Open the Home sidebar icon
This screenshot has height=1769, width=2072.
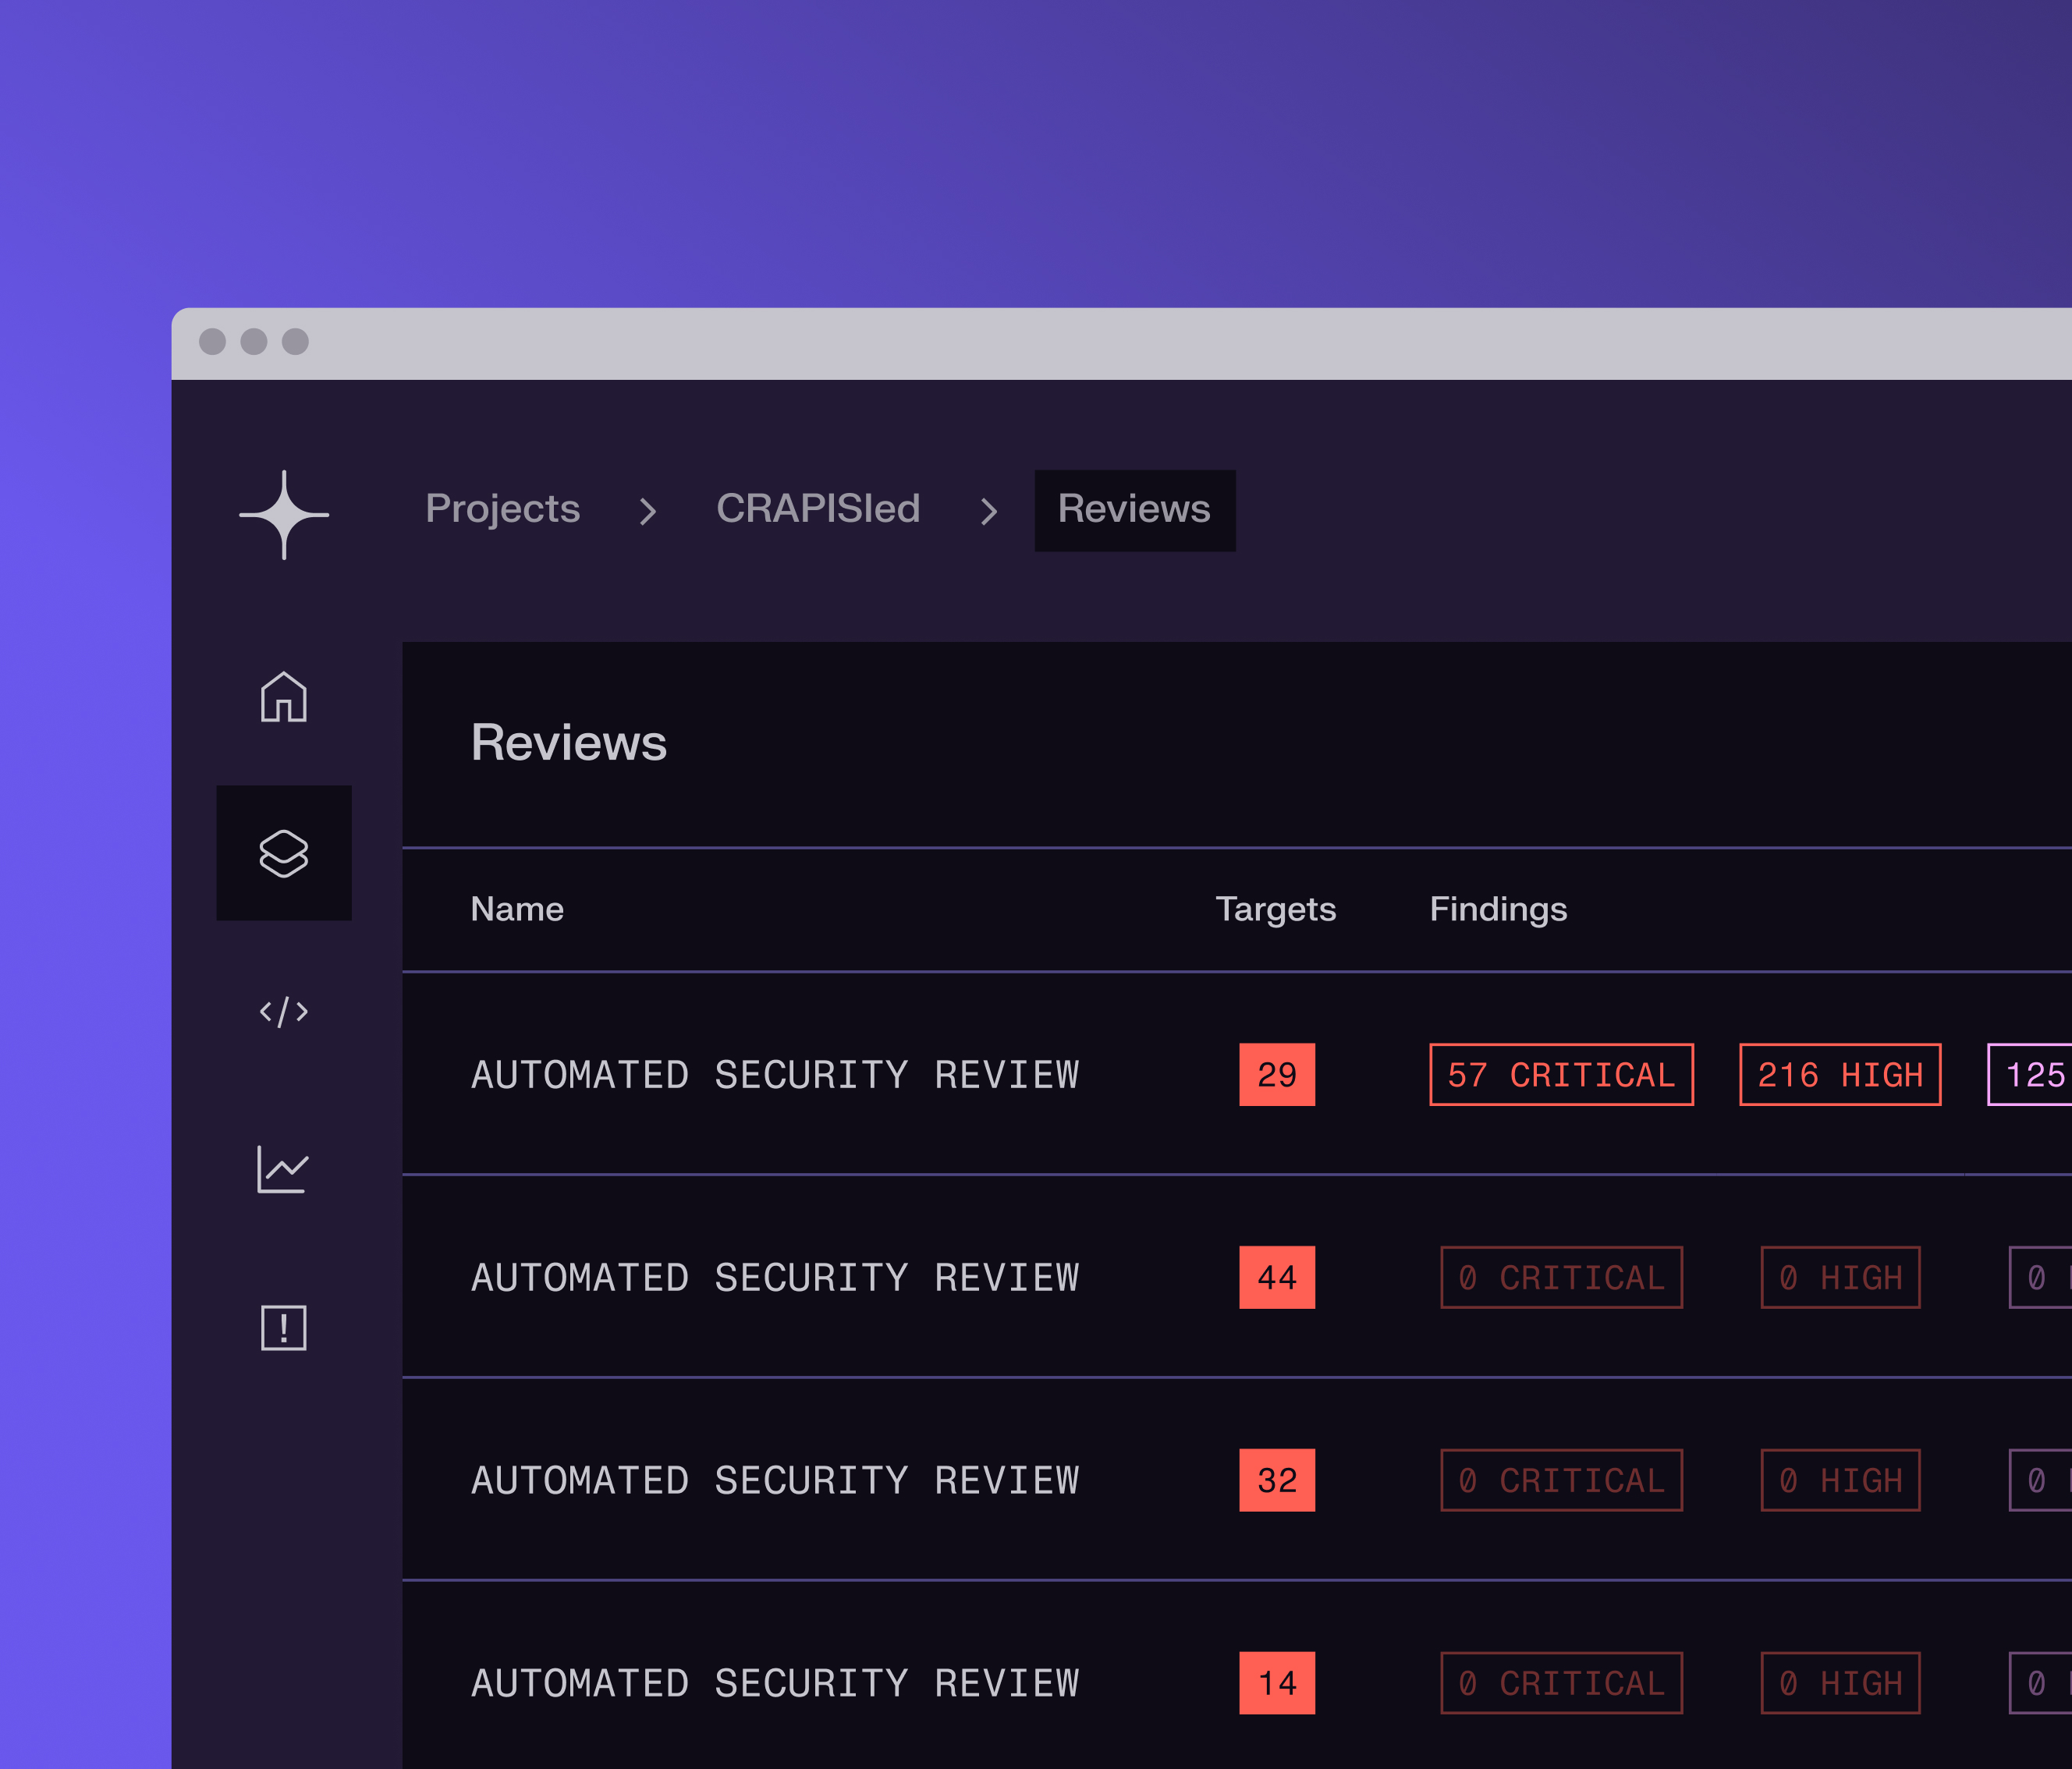(x=284, y=697)
